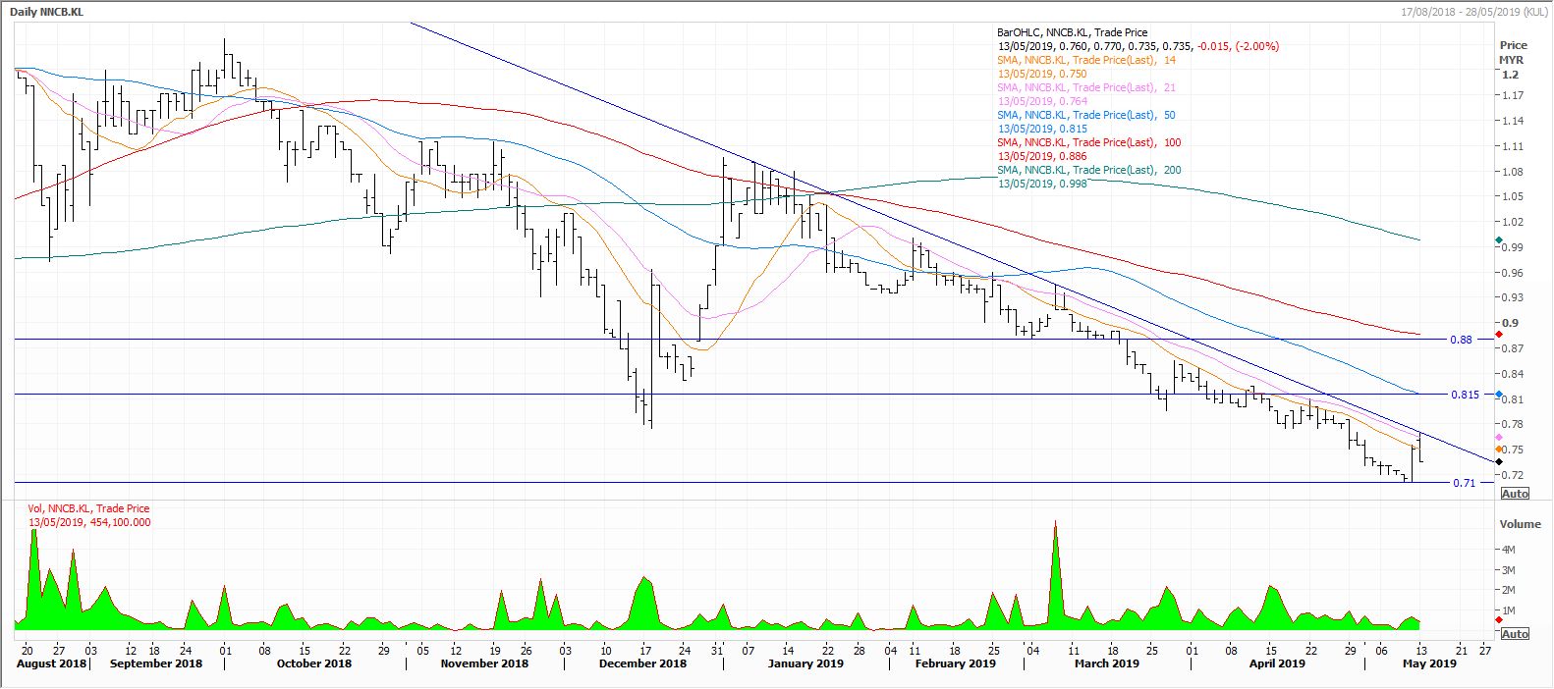The height and width of the screenshot is (689, 1554).
Task: Click the black last-price diamond on price axis
Action: (1498, 461)
